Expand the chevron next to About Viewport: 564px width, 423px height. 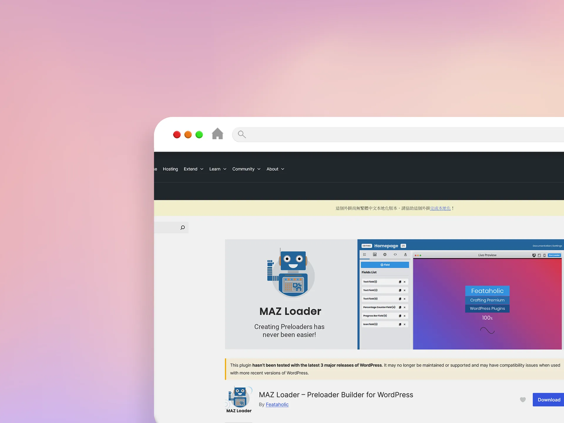coord(283,169)
